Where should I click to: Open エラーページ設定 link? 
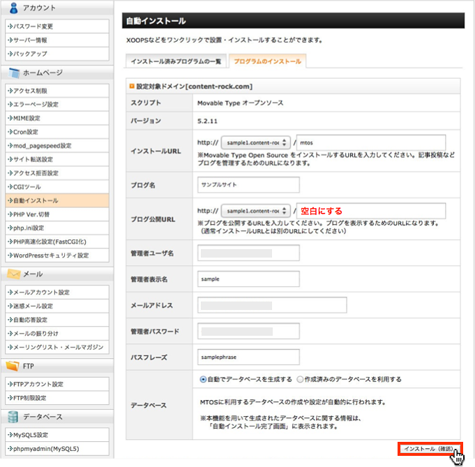tap(57, 104)
